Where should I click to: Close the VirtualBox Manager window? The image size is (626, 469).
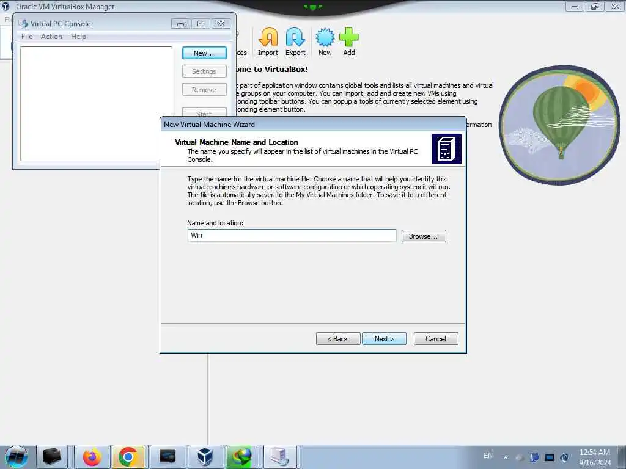[615, 6]
